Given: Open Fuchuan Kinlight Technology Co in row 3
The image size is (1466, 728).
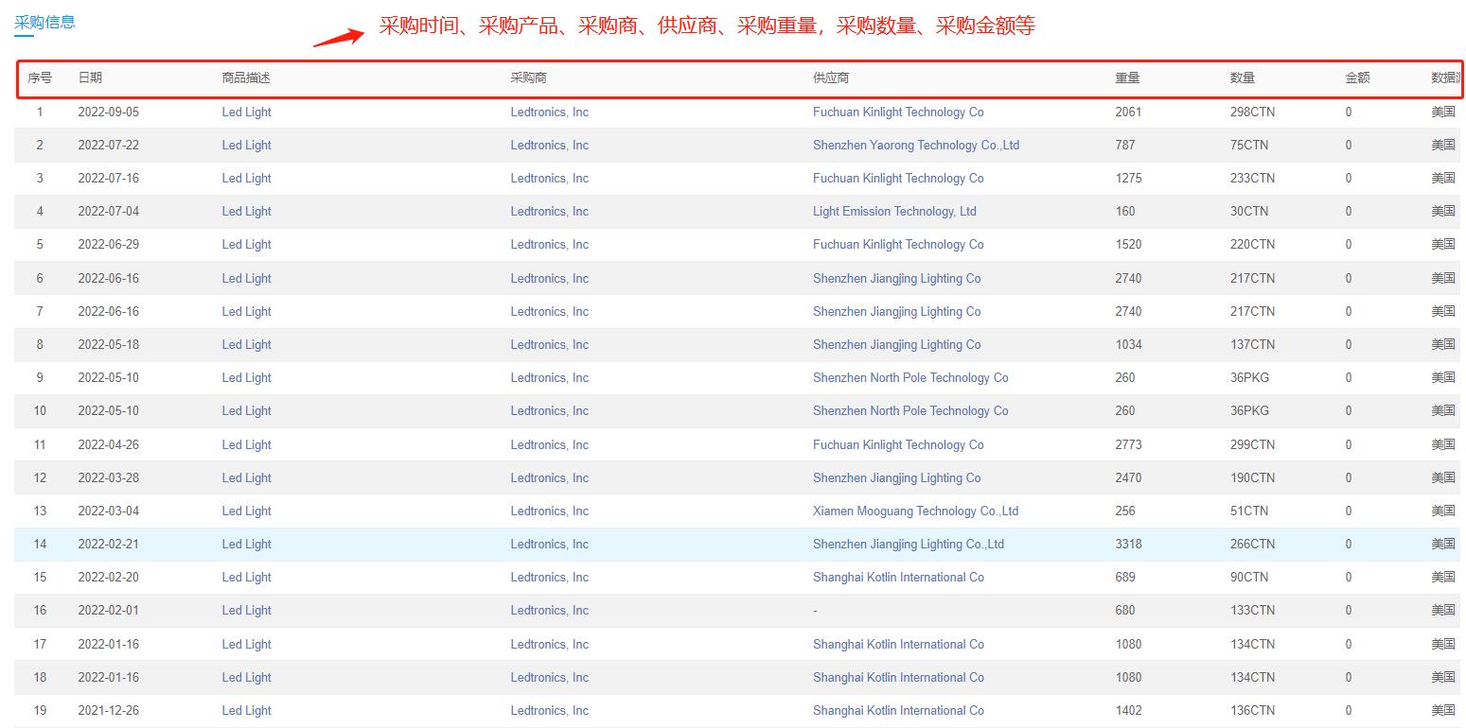Looking at the screenshot, I should [x=898, y=178].
